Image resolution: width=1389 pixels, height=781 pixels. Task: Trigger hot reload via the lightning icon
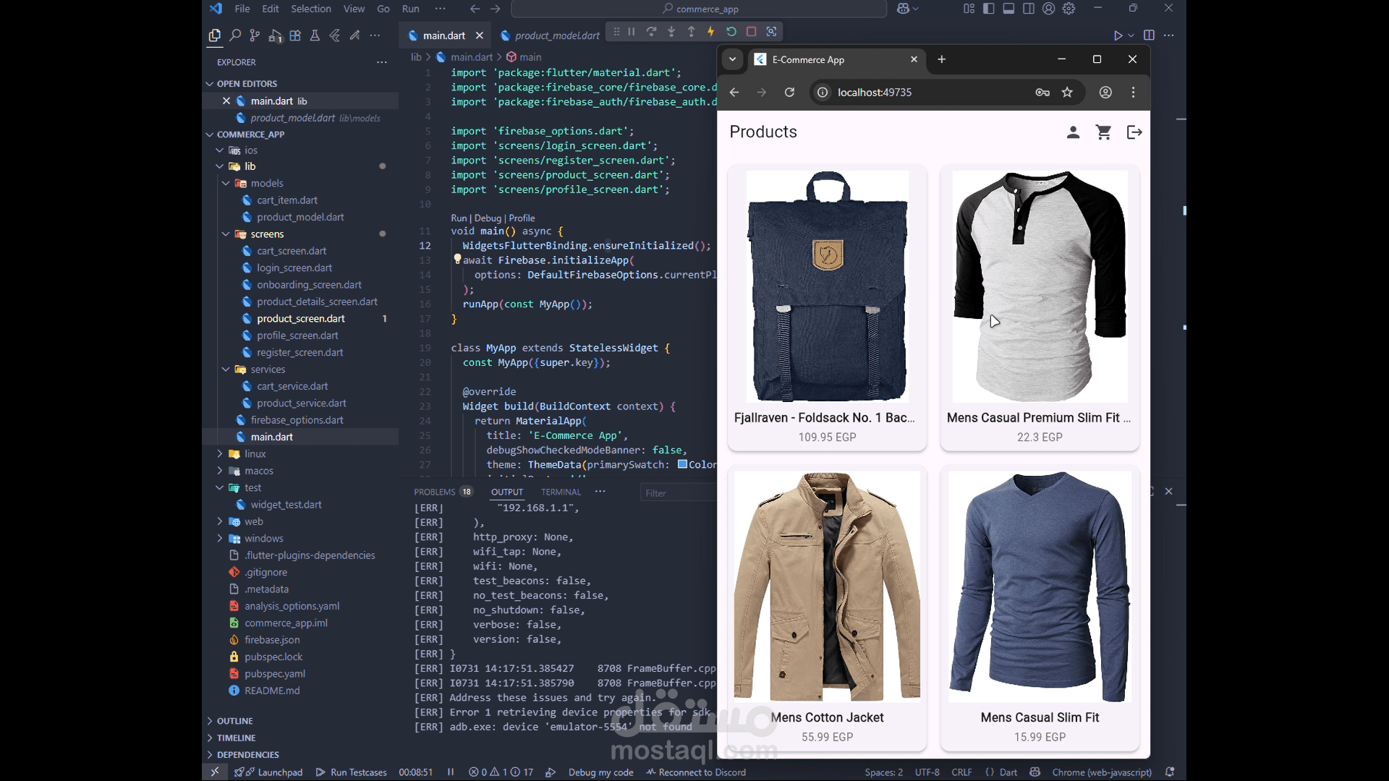[711, 32]
